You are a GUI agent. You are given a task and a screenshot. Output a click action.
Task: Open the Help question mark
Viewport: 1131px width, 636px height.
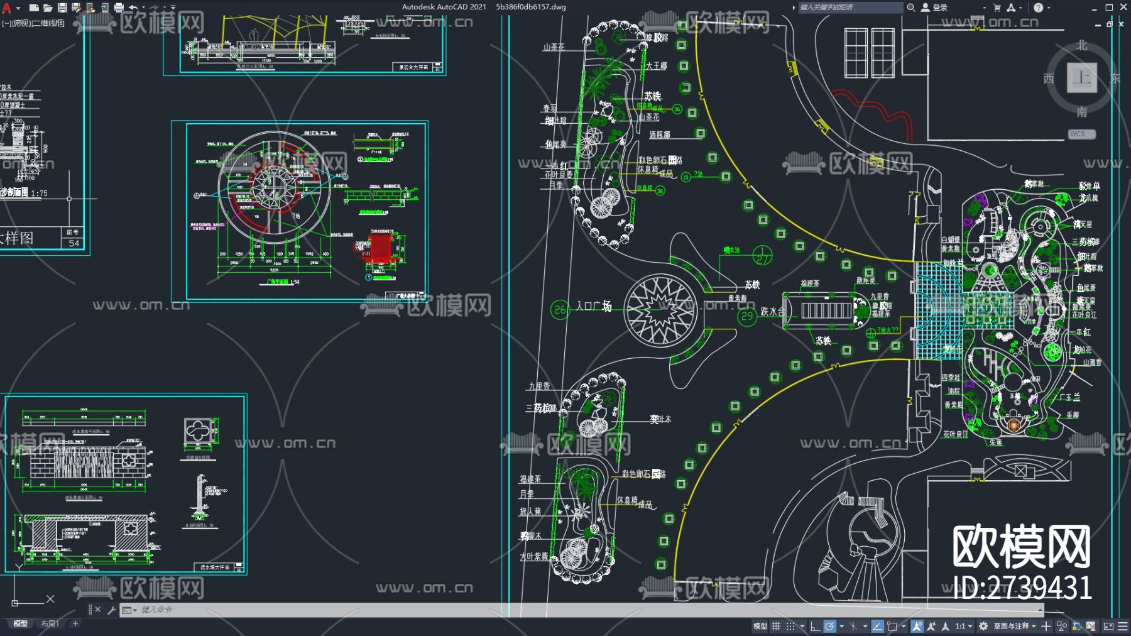coord(1038,8)
